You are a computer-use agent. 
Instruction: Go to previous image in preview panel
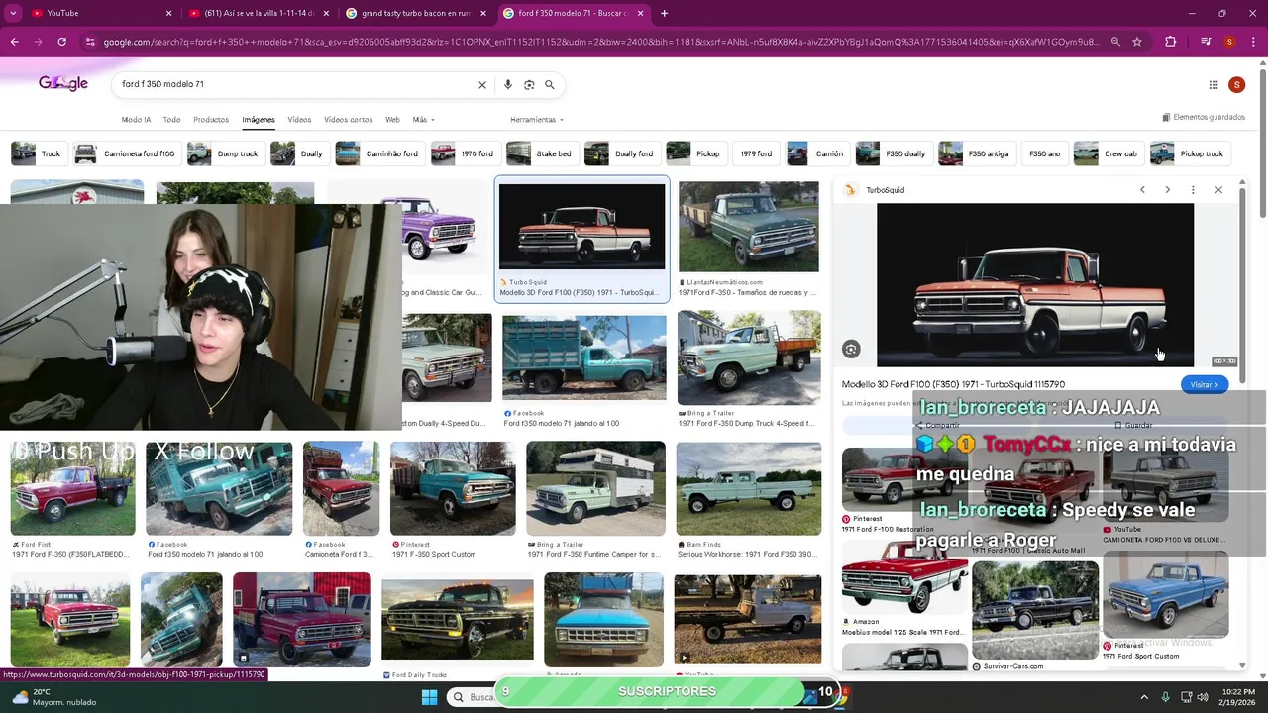1142,190
